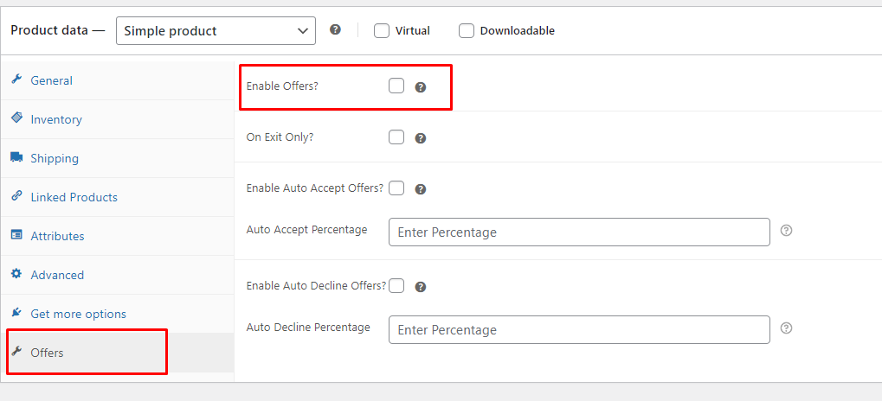Click help icon for On Exit Only
Image resolution: width=882 pixels, height=401 pixels.
tap(420, 139)
